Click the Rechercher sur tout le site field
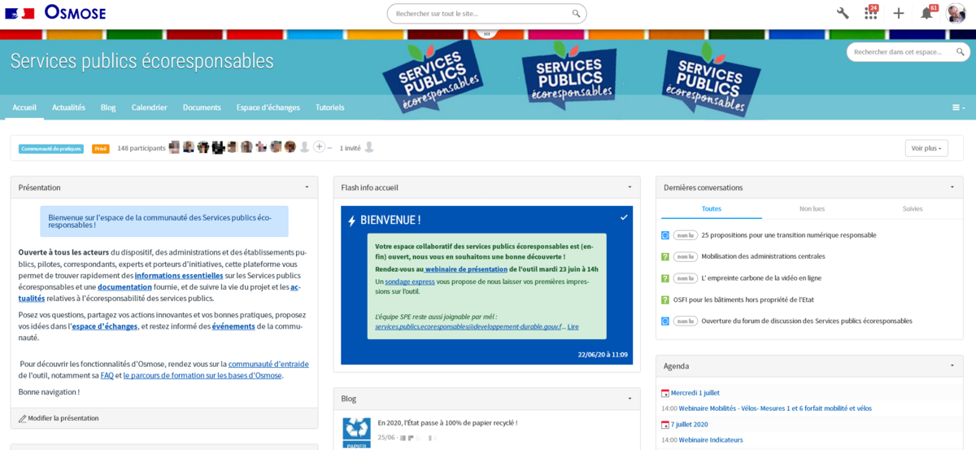 click(x=486, y=14)
